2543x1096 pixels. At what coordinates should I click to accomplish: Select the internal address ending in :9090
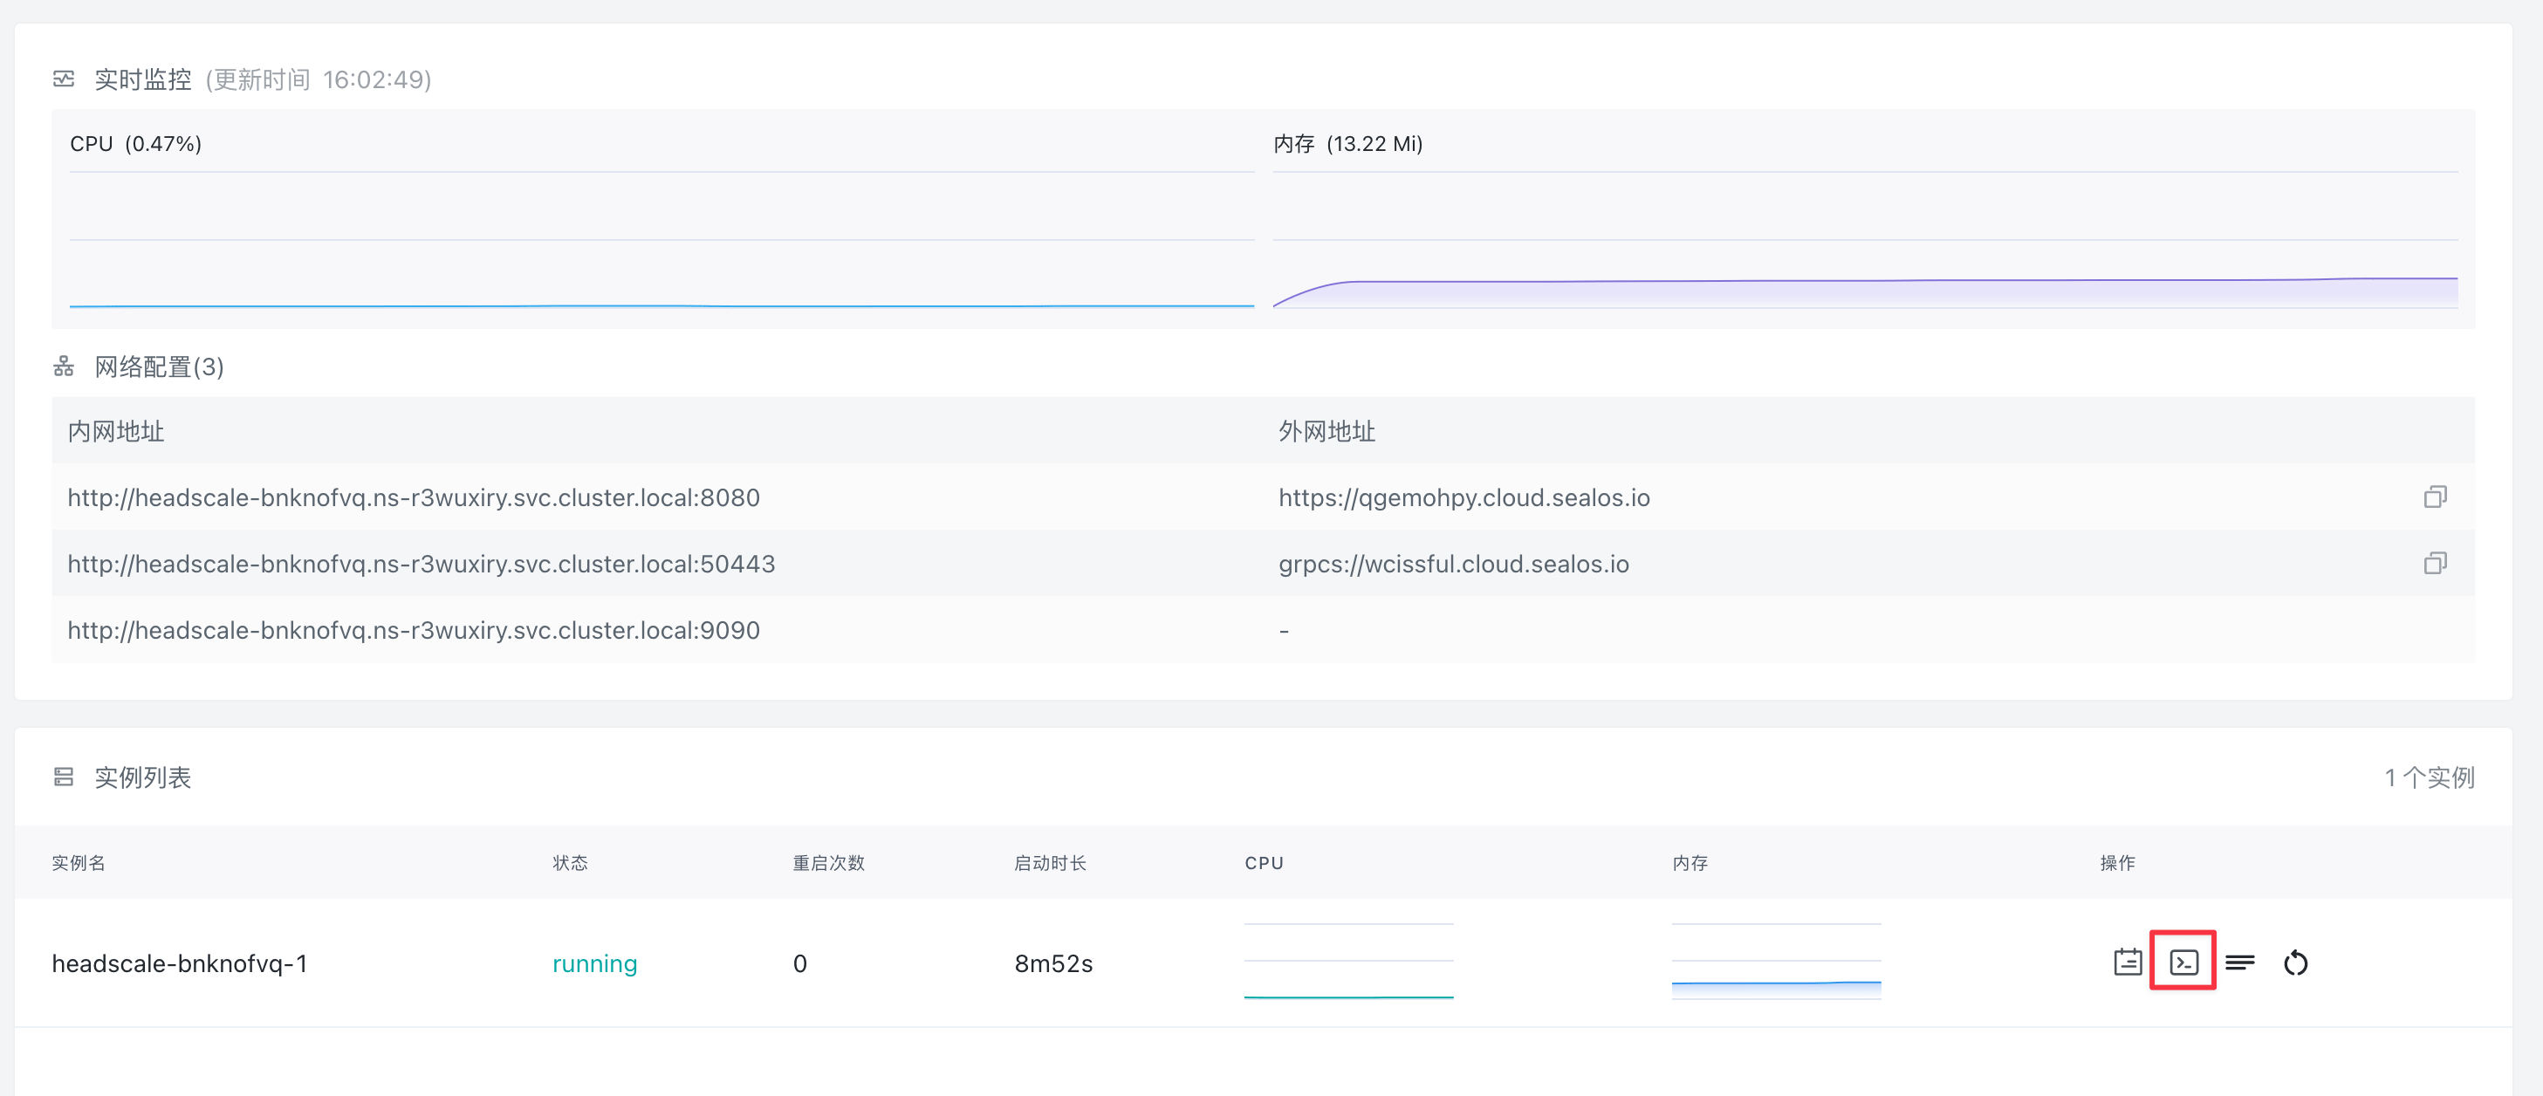tap(413, 629)
